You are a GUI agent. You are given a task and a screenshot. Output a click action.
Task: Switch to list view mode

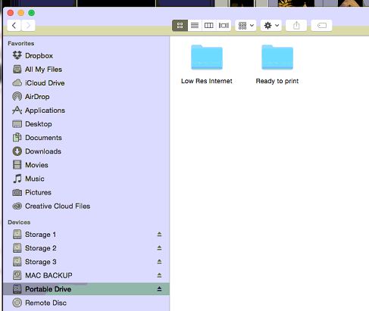195,25
